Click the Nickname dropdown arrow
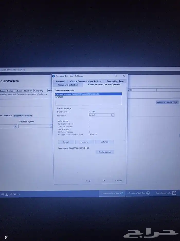This screenshot has width=180, height=241. pyautogui.click(x=113, y=115)
